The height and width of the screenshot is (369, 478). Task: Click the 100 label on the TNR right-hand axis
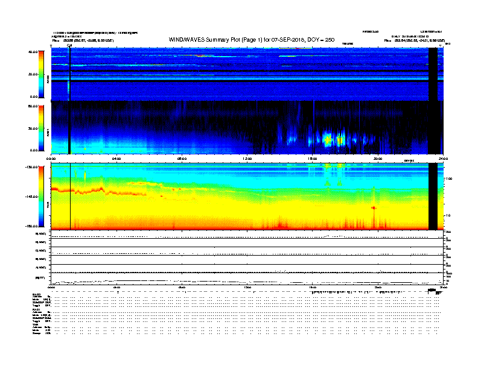click(x=449, y=178)
